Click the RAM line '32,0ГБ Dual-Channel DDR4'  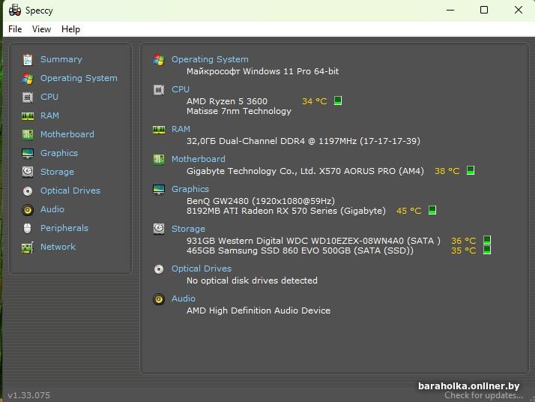tap(303, 141)
